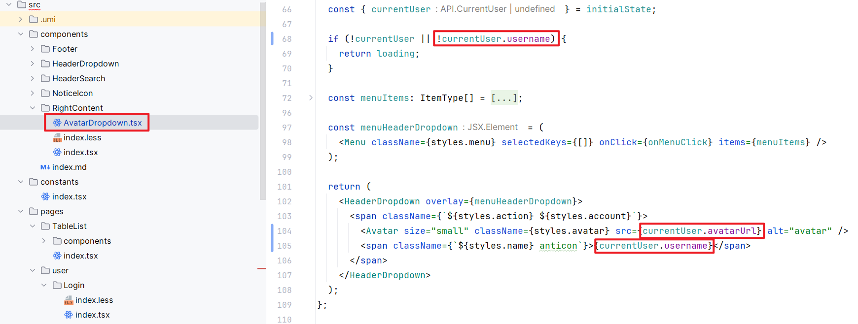Click the less file icon under RightContent
This screenshot has height=324, width=858.
[57, 138]
